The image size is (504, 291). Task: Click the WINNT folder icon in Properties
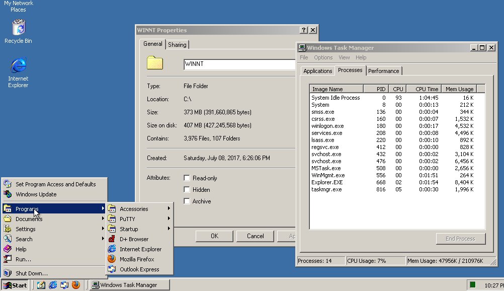pos(155,63)
